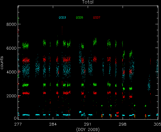Image resolution: width=161 pixels, height=132 pixels.
Task: Click the 291 x-axis tick label
Action: point(88,125)
